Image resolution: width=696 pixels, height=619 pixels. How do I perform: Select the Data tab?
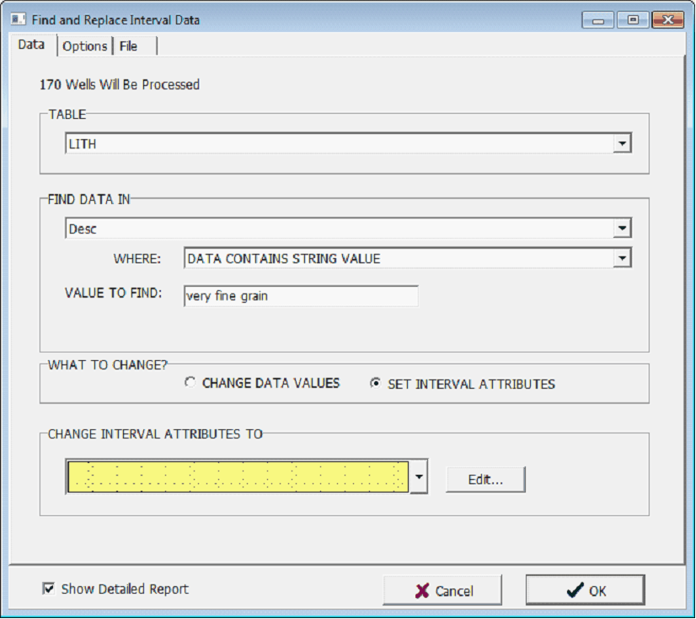point(31,46)
